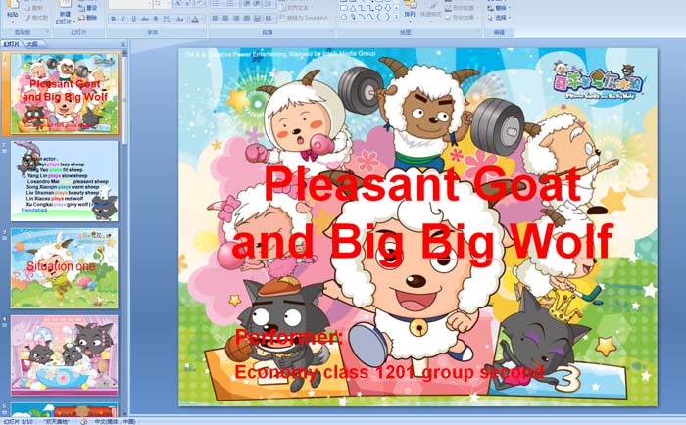Open the Font group dialog launcher

click(203, 32)
